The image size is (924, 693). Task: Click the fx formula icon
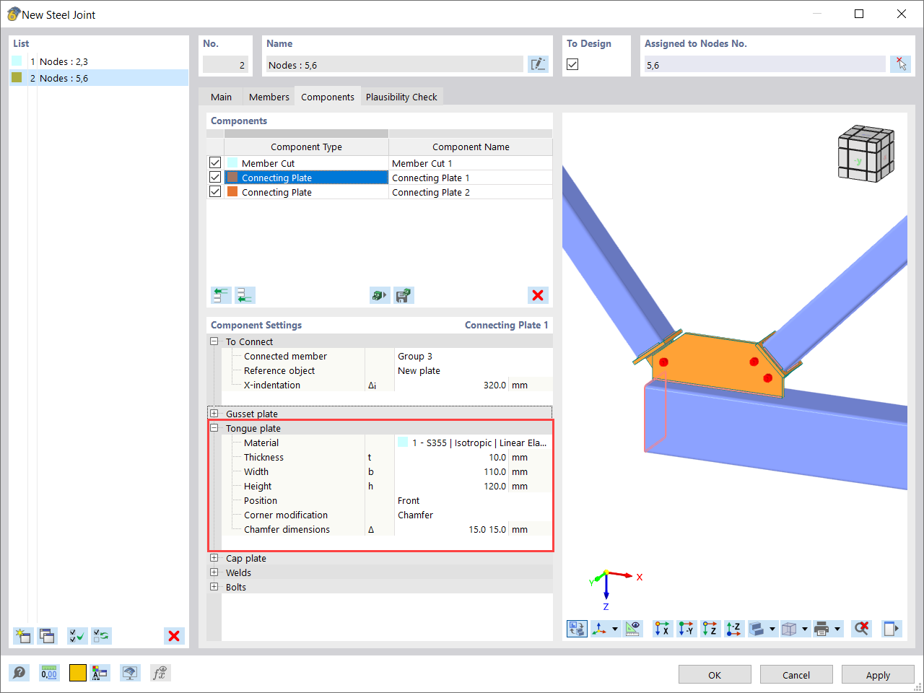pyautogui.click(x=160, y=673)
